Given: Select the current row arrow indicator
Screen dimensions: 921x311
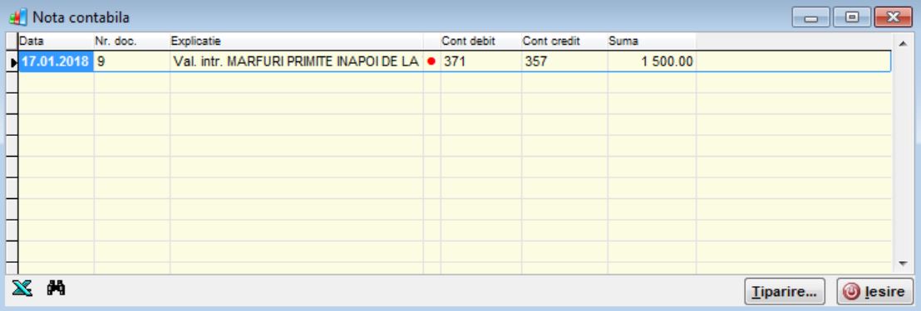Looking at the screenshot, I should coord(12,61).
